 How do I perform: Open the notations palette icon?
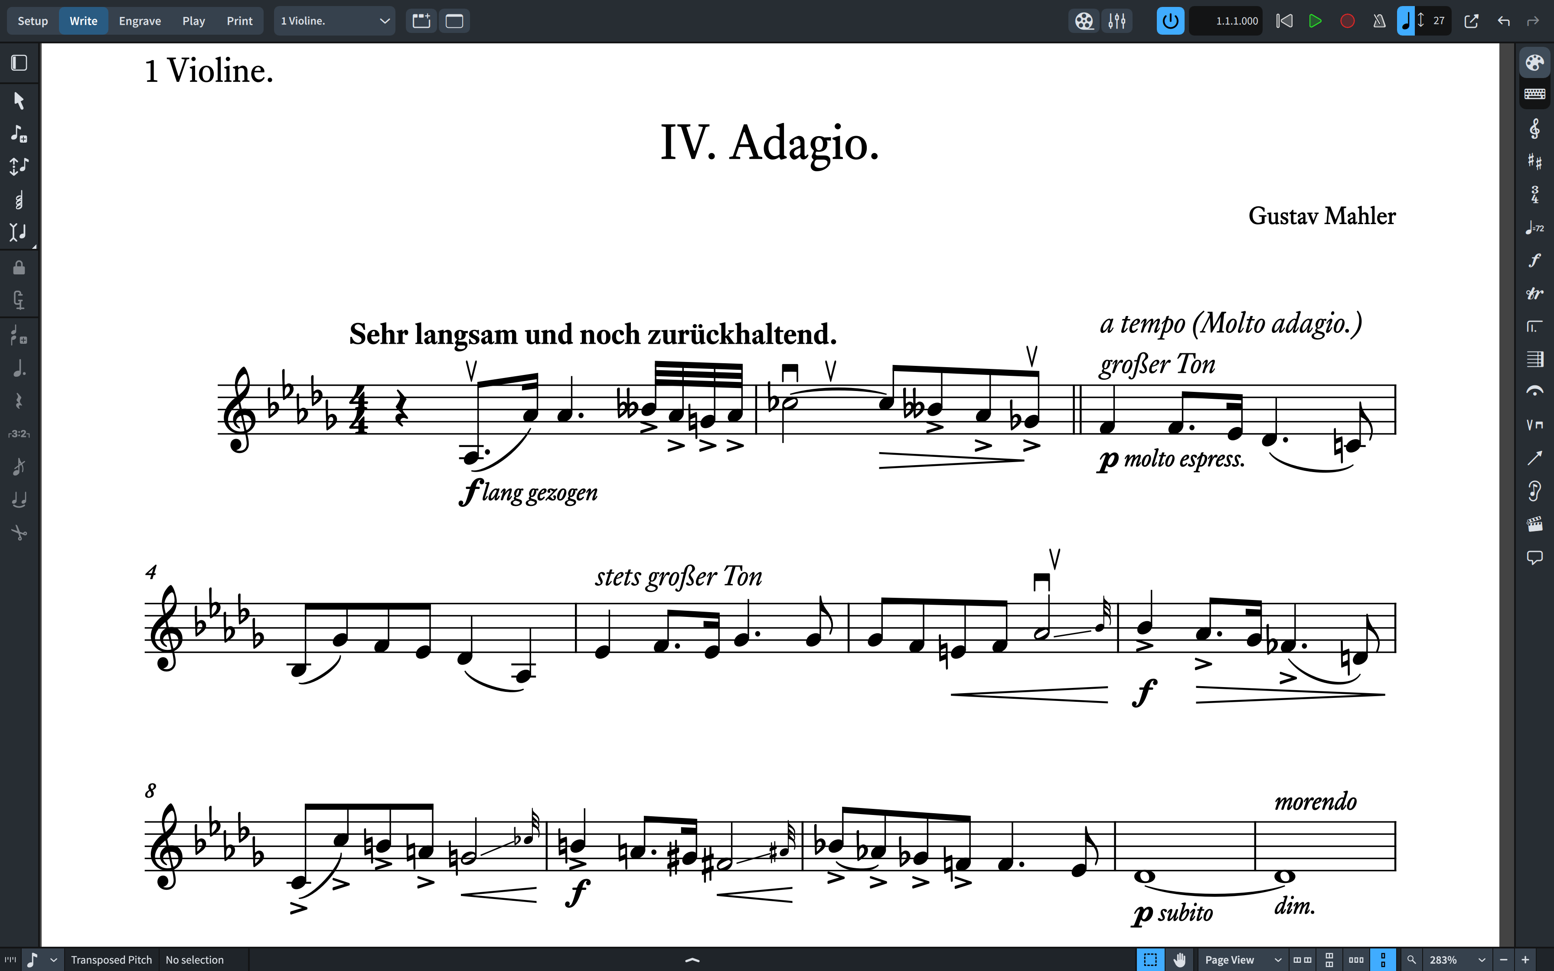(1535, 63)
